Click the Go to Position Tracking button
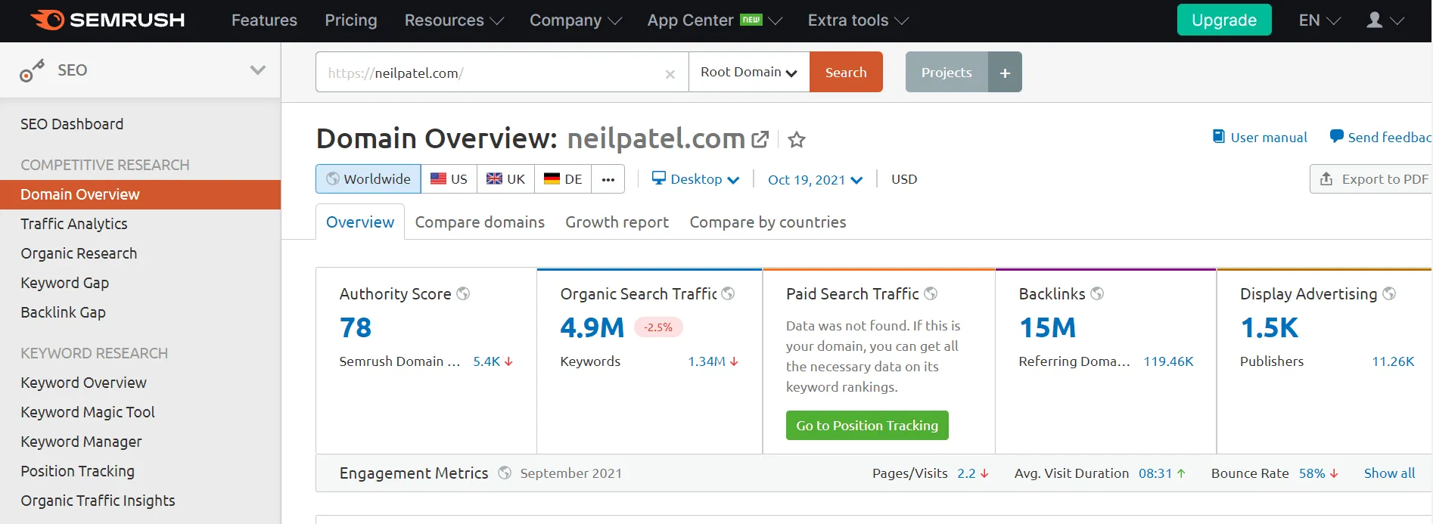Viewport: 1433px width, 524px height. [x=867, y=426]
